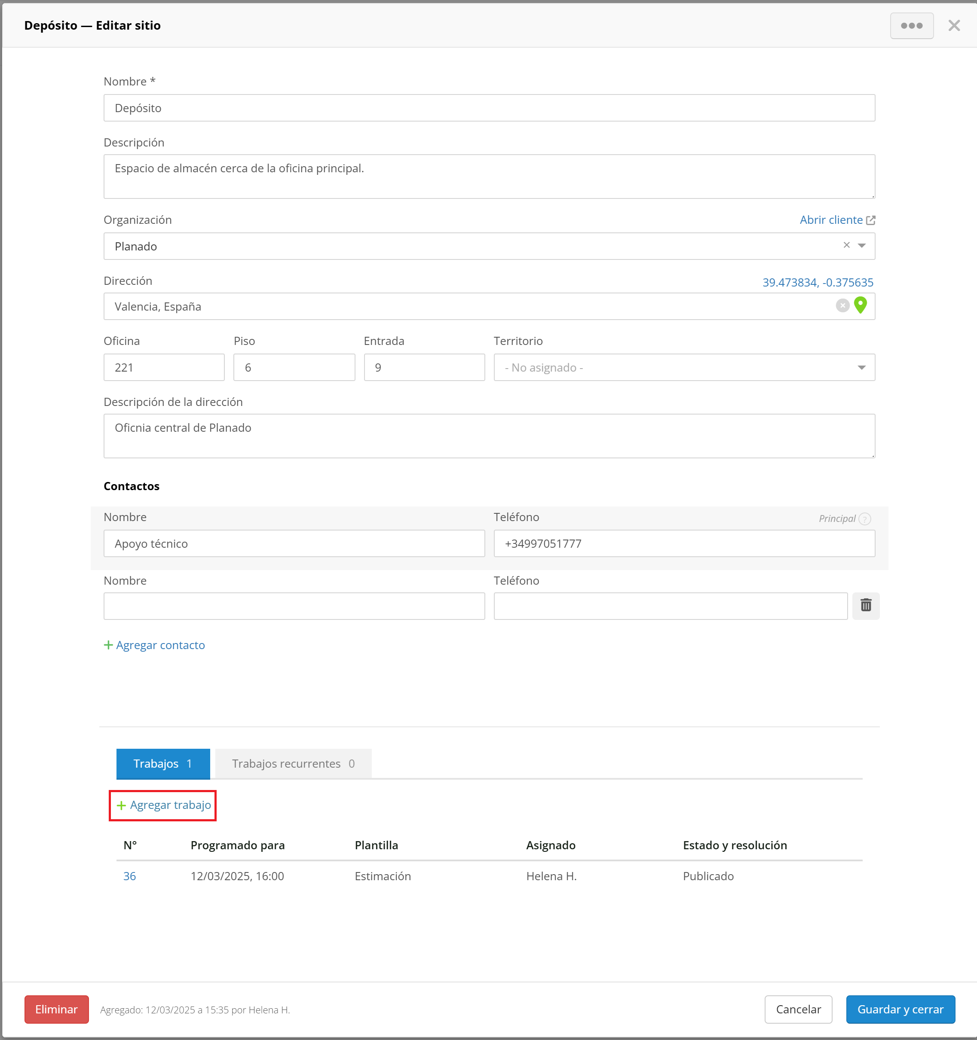Focus the Oficina field containing 221

(x=163, y=367)
